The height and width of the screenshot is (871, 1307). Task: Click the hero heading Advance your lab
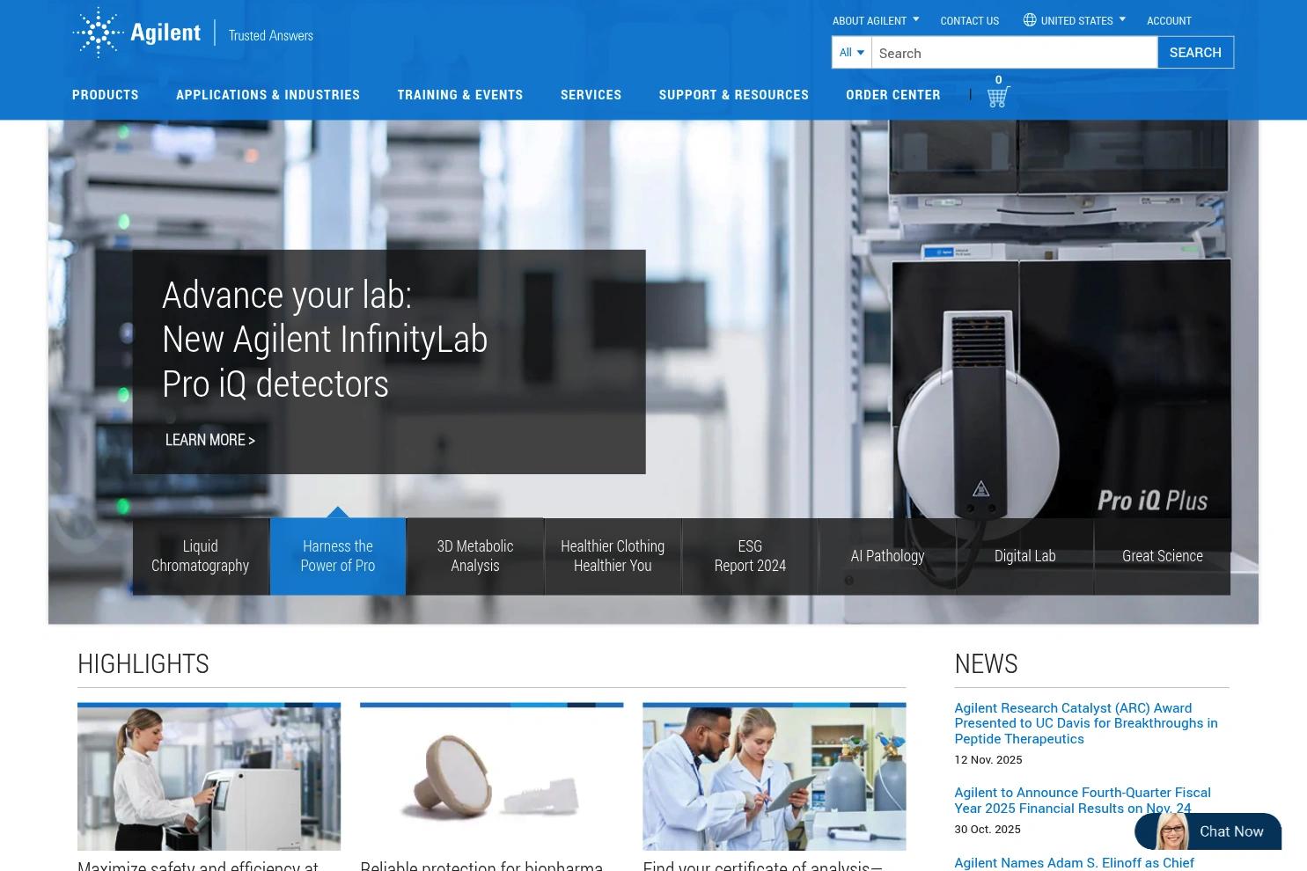[x=325, y=339]
